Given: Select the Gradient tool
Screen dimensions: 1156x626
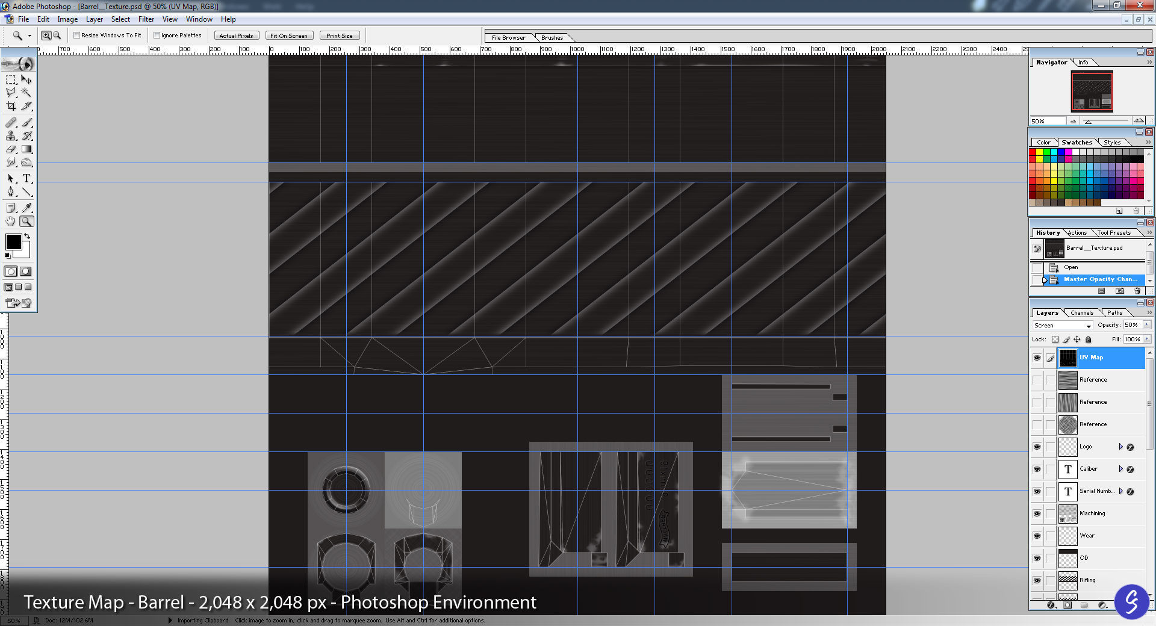Looking at the screenshot, I should click(x=26, y=149).
